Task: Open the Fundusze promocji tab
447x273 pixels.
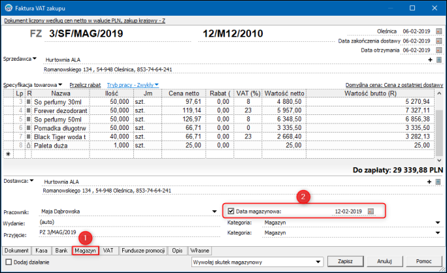Action: tap(144, 250)
